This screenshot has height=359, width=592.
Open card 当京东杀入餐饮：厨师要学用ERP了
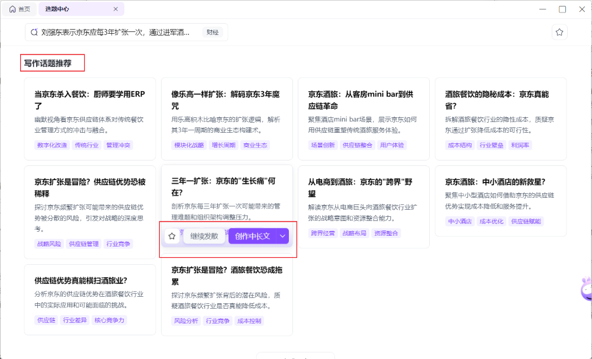click(x=90, y=119)
